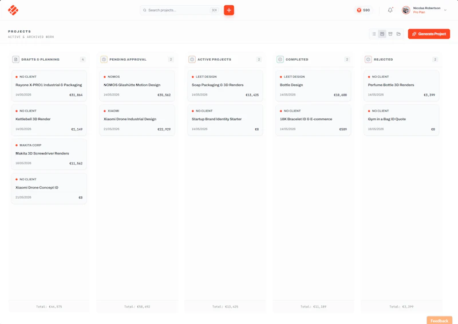
Task: Focus the Search projects field
Action: coord(180,10)
